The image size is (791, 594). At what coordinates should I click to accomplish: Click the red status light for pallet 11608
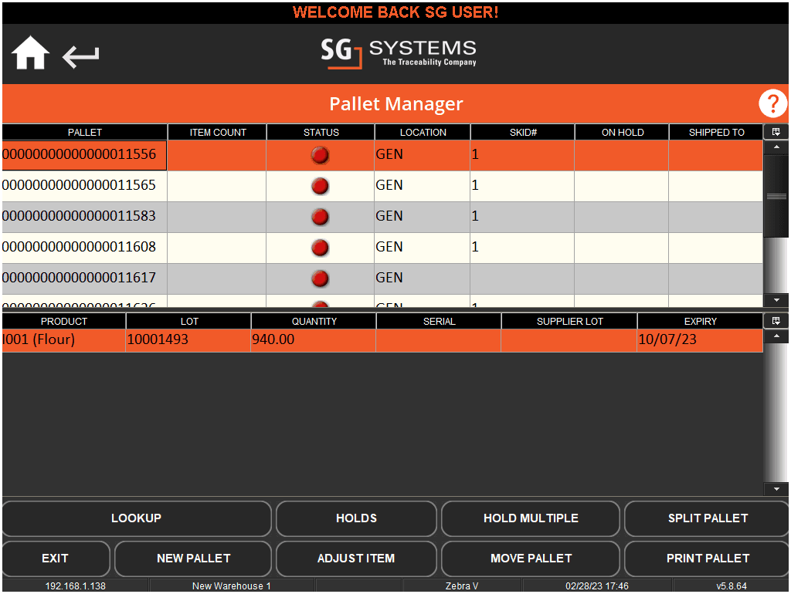320,248
